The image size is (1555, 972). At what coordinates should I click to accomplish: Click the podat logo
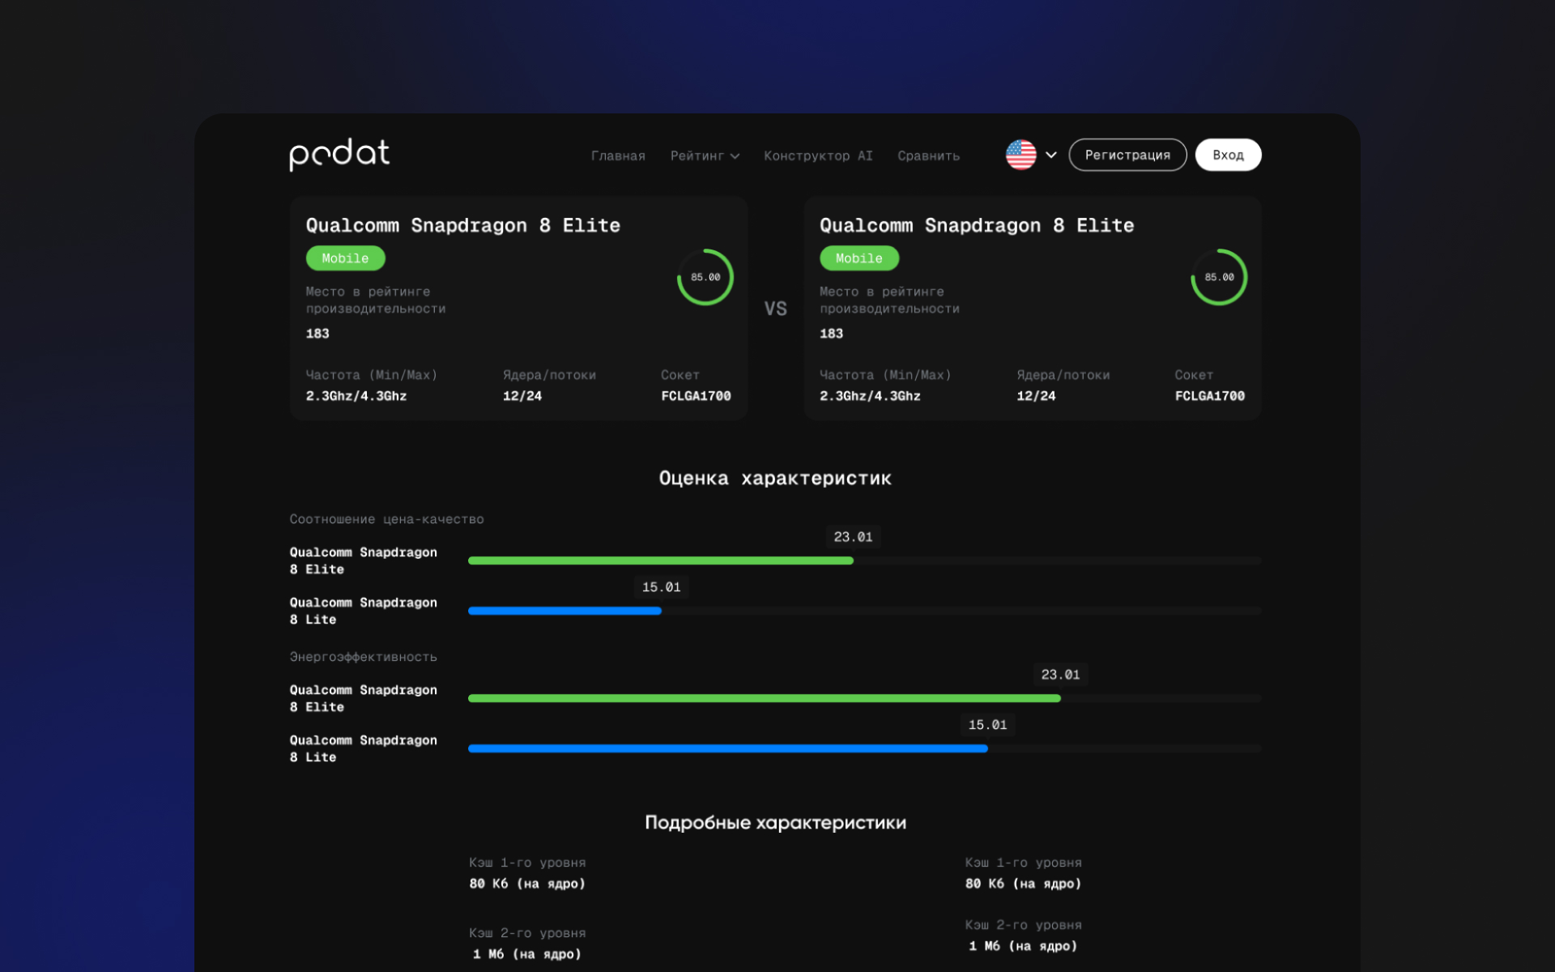pyautogui.click(x=339, y=154)
